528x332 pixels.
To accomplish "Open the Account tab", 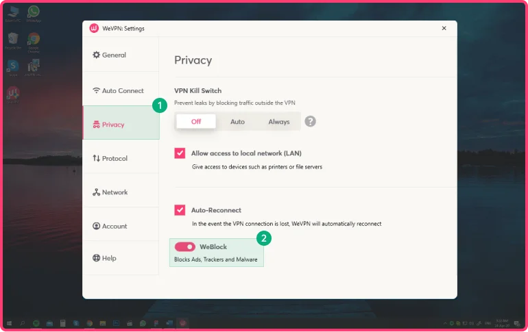I will pyautogui.click(x=114, y=226).
